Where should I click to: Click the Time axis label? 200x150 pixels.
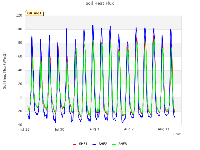[177, 134]
